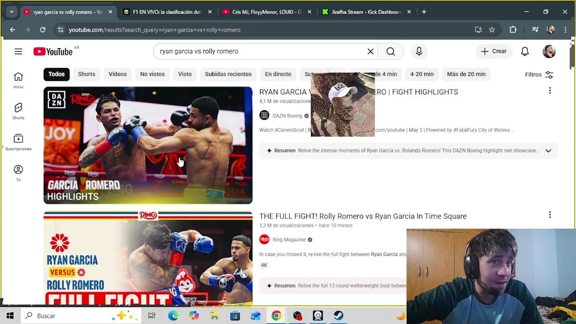Go to the YouTube home logo

[x=53, y=51]
